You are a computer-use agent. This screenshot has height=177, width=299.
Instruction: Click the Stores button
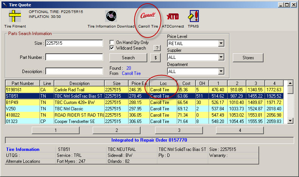coord(248,58)
